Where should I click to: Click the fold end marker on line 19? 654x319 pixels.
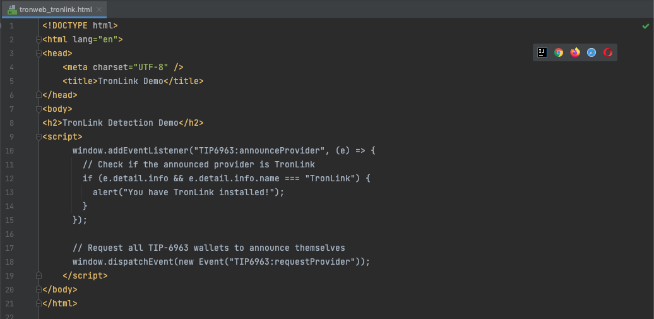click(x=39, y=275)
